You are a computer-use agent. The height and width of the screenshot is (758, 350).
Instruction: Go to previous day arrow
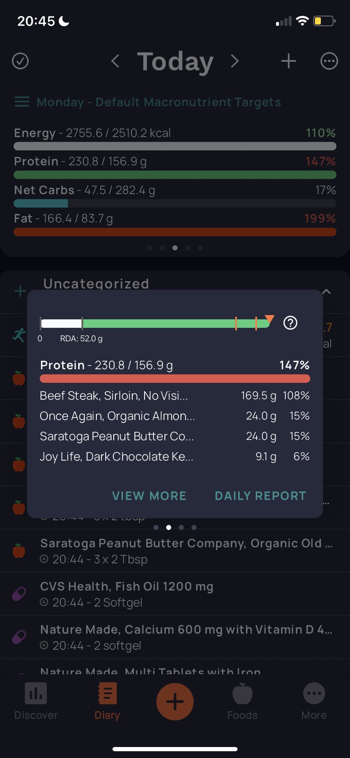[x=115, y=61]
